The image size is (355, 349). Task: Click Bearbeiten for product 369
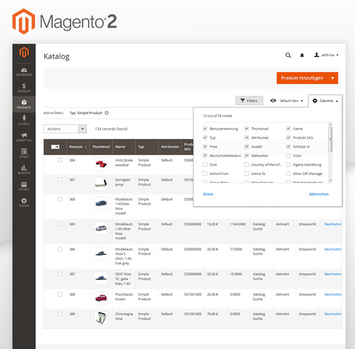click(333, 224)
